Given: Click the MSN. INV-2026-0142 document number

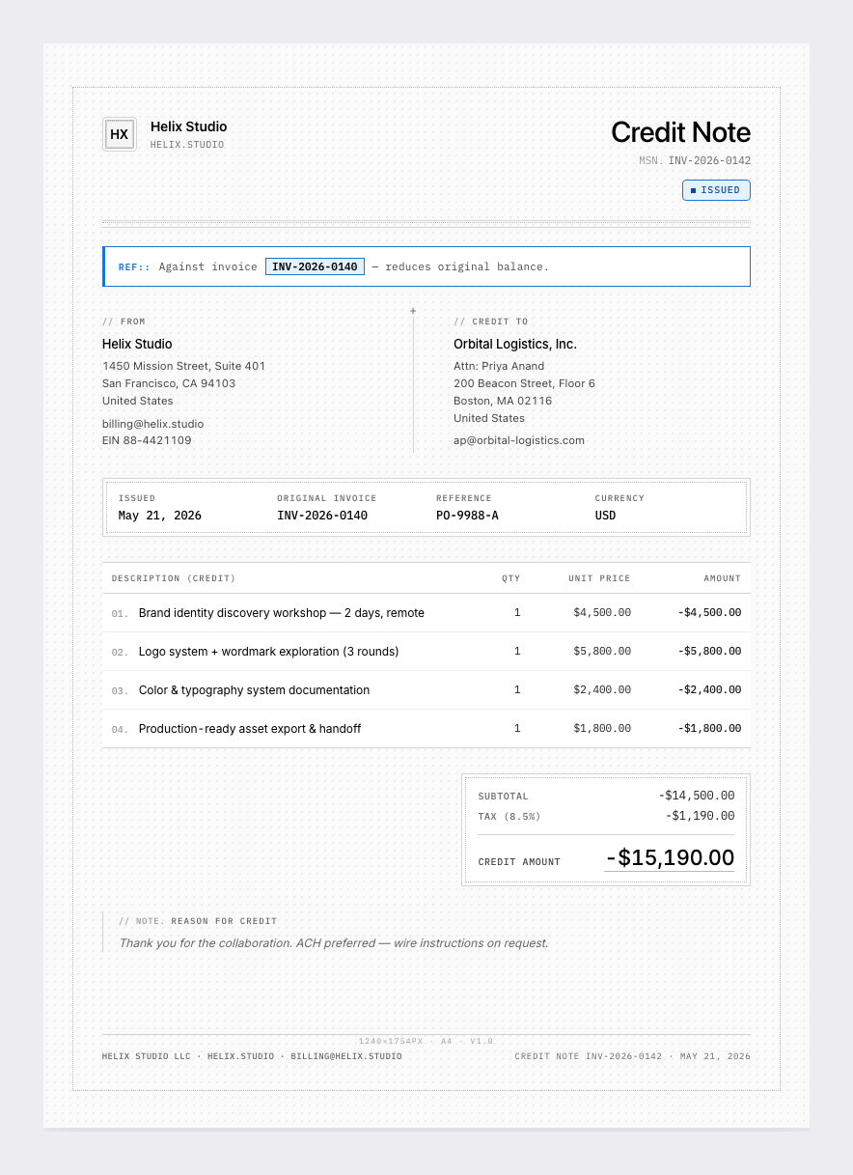Looking at the screenshot, I should coord(695,161).
